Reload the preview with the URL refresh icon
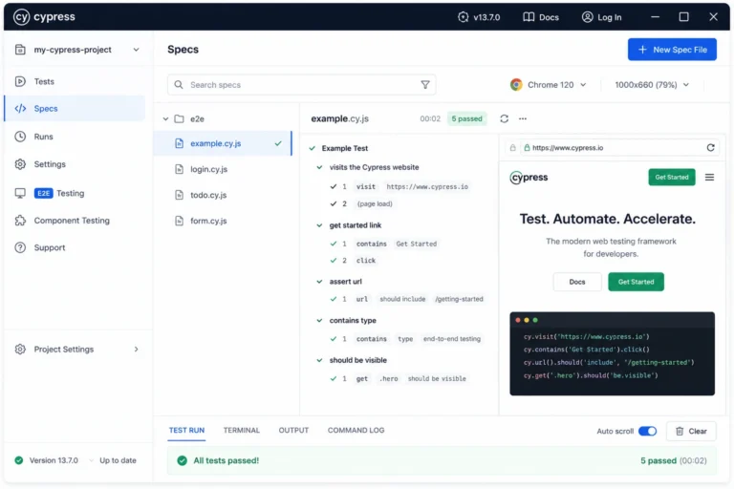The width and height of the screenshot is (734, 489). pos(711,148)
